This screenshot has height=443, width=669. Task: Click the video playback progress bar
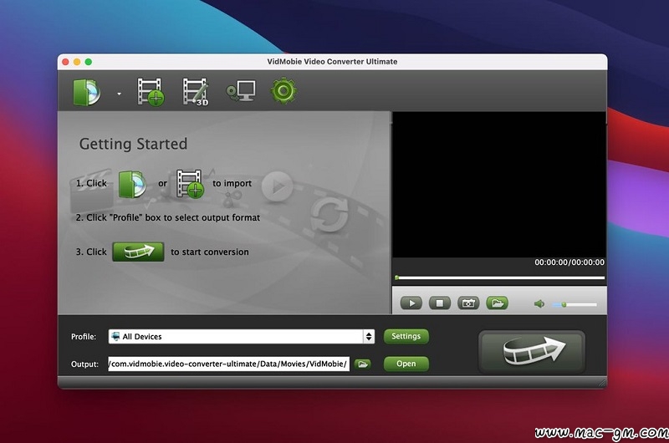(x=499, y=278)
